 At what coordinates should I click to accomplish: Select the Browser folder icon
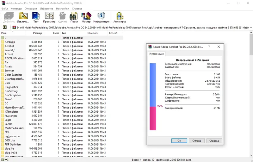[3, 71]
